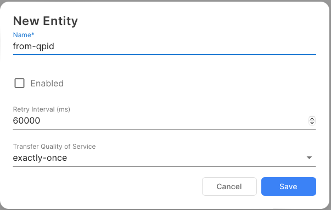The height and width of the screenshot is (210, 331).
Task: Click empty space right of the Enabled checkbox
Action: [x=190, y=84]
